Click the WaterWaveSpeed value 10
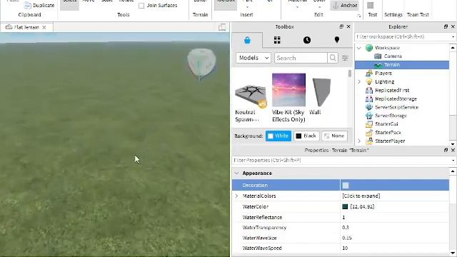 pyautogui.click(x=395, y=248)
